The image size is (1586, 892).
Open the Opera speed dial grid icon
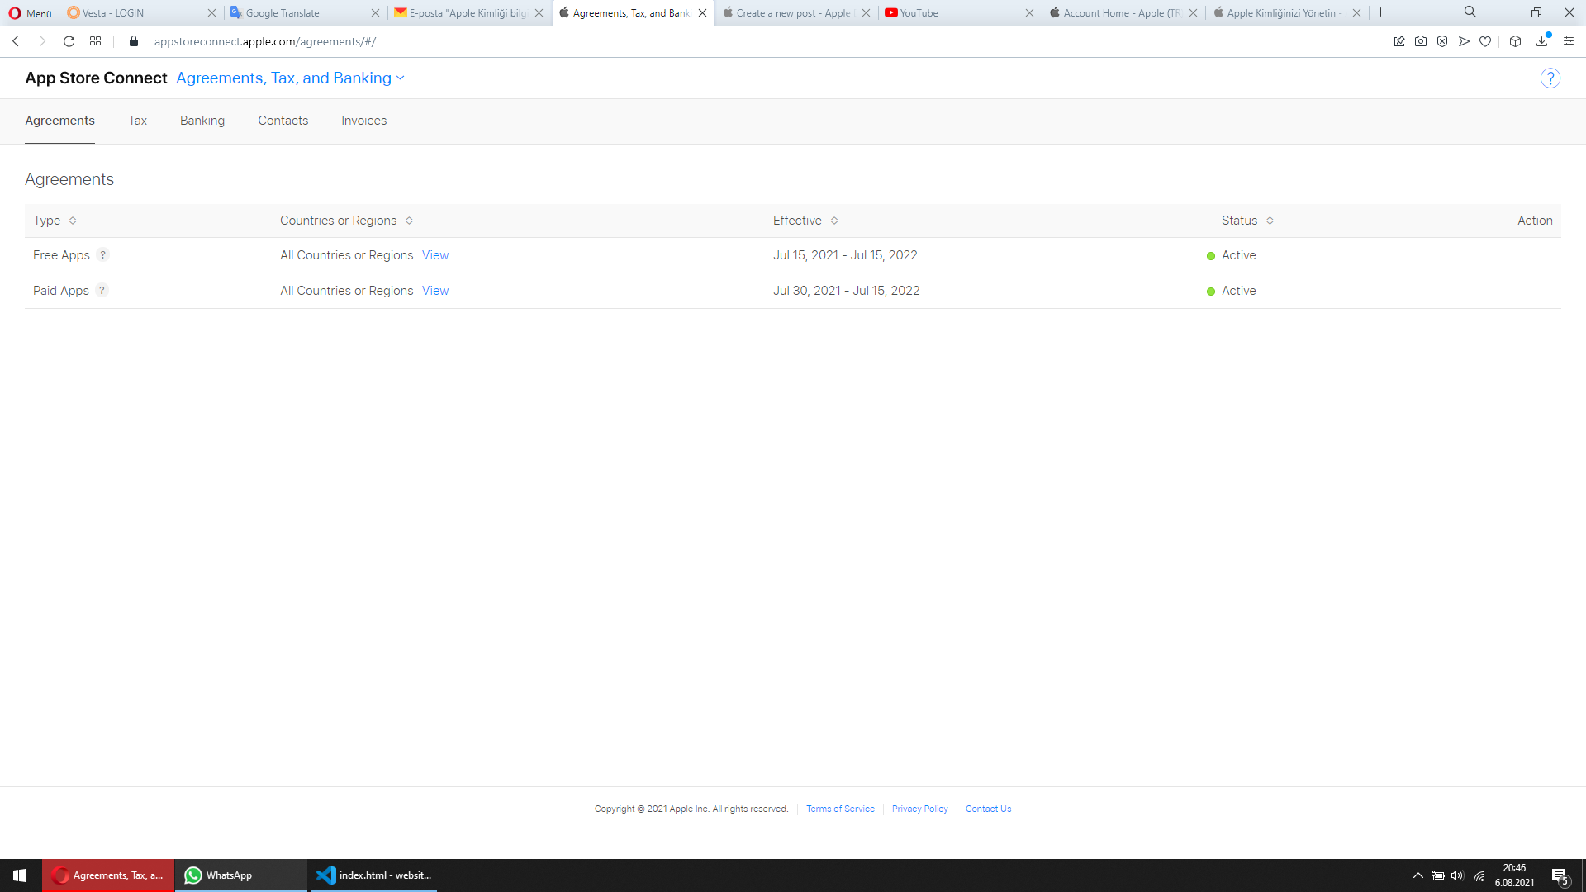click(x=96, y=41)
